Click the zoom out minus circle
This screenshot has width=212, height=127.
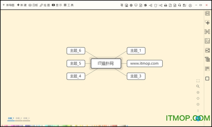198,104
